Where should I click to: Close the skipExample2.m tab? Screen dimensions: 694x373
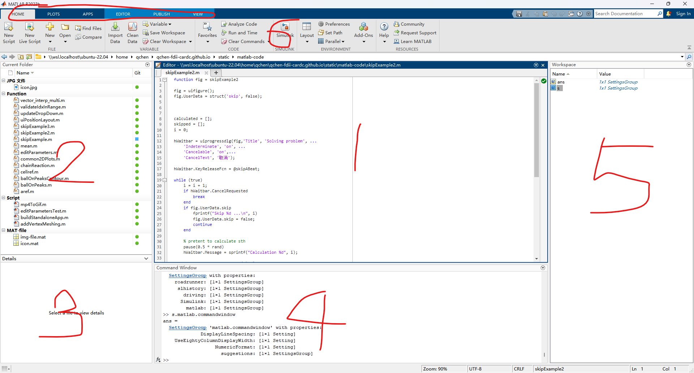pos(206,73)
